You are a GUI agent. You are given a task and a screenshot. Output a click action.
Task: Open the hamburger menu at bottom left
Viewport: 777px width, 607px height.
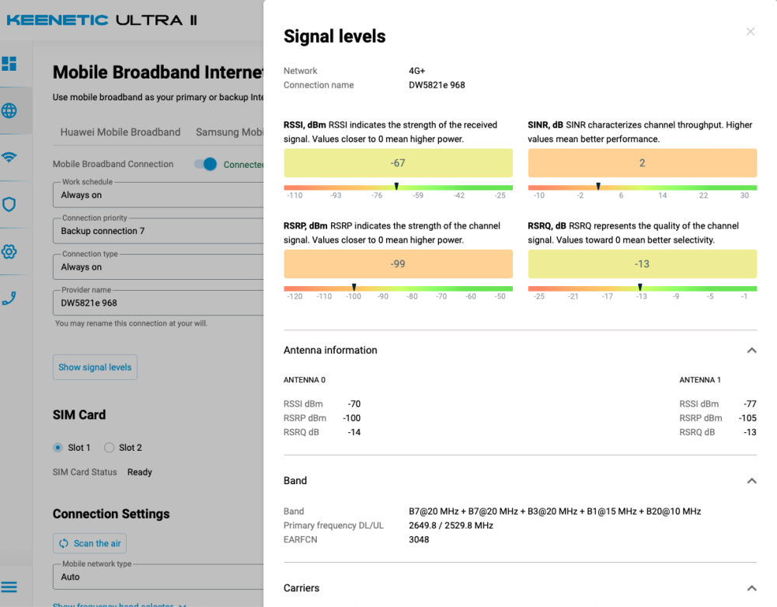(9, 587)
